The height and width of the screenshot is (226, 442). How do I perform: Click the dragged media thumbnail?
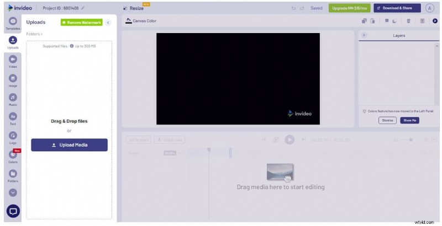tap(280, 172)
